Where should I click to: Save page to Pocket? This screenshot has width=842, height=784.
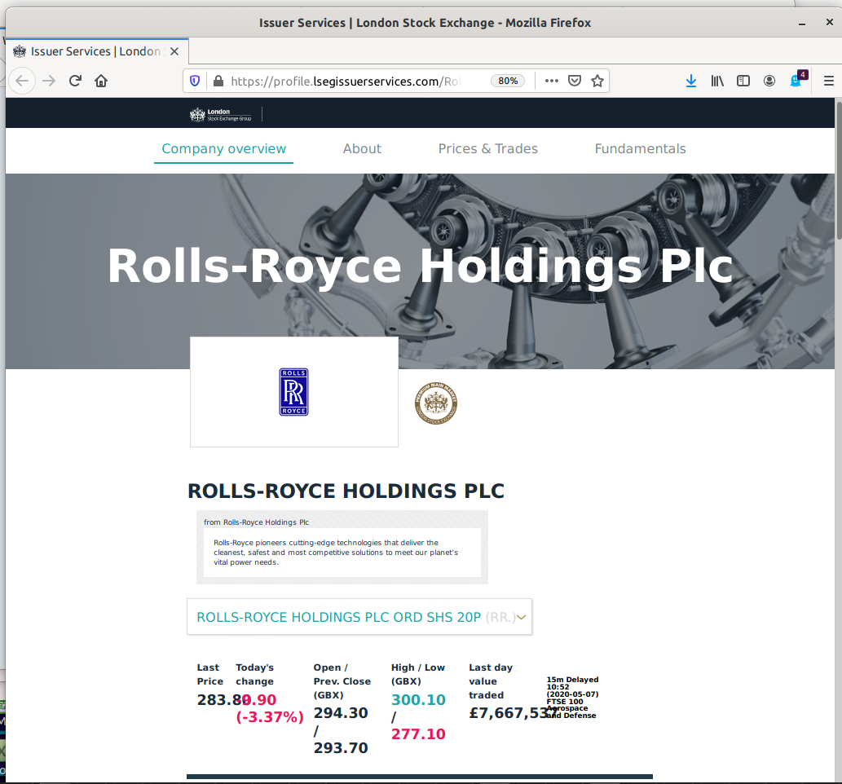point(575,81)
